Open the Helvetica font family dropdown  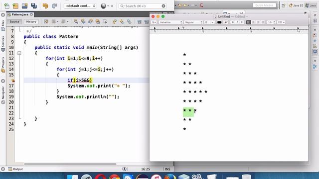point(170,22)
